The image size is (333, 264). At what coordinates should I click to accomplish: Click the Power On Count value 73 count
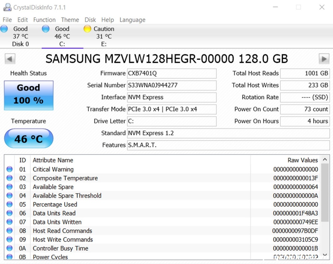(305, 109)
